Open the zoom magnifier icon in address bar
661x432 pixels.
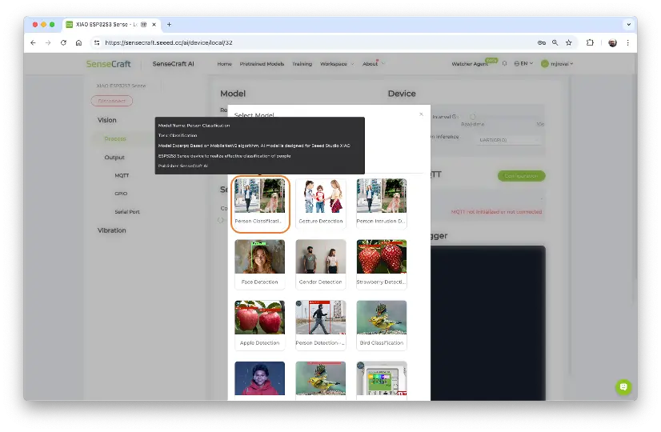tap(555, 42)
